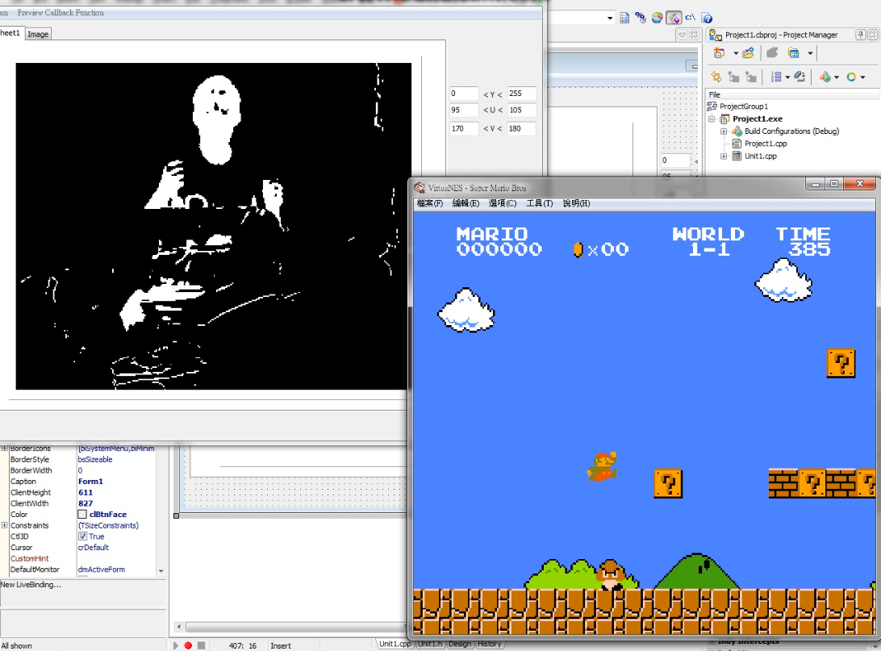881x651 pixels.
Task: Expand the Unit1.cpp tree node
Action: click(724, 156)
